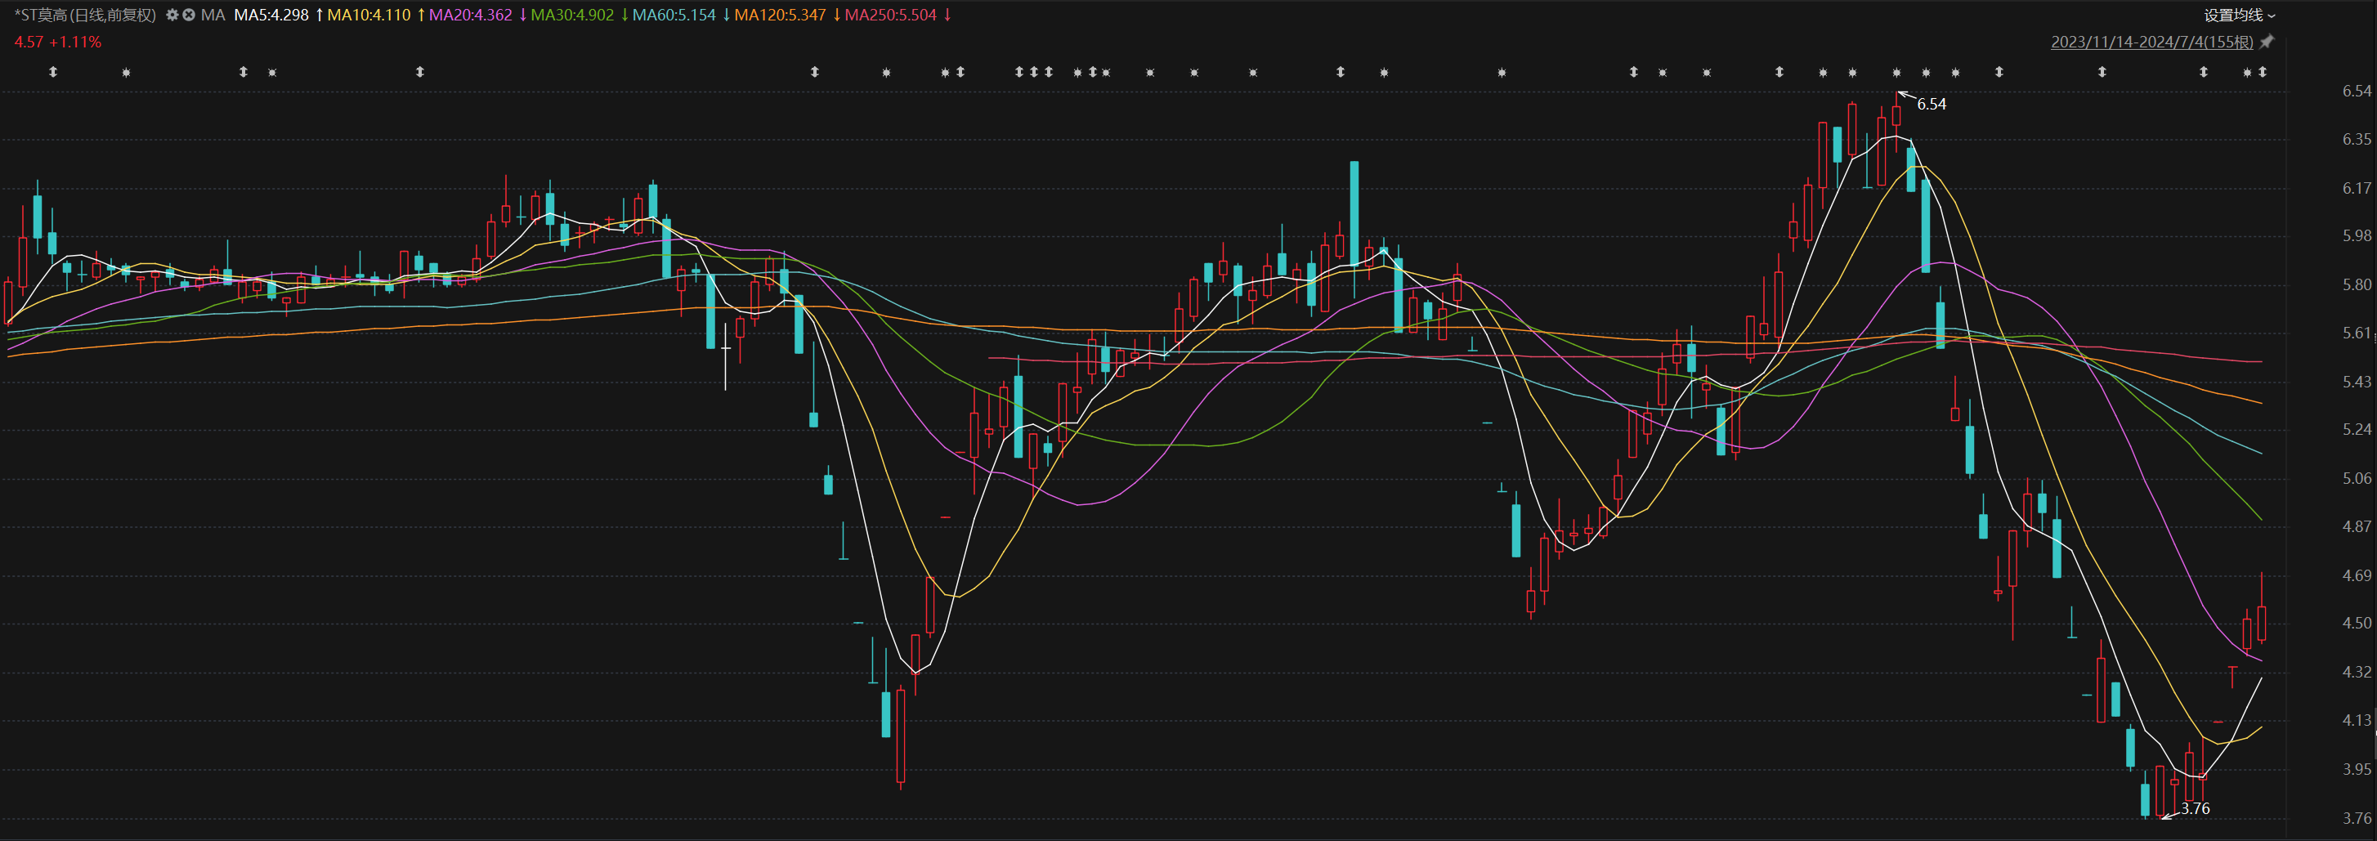Image resolution: width=2377 pixels, height=841 pixels.
Task: Select the MA30:4.902 legend value
Action: [572, 15]
